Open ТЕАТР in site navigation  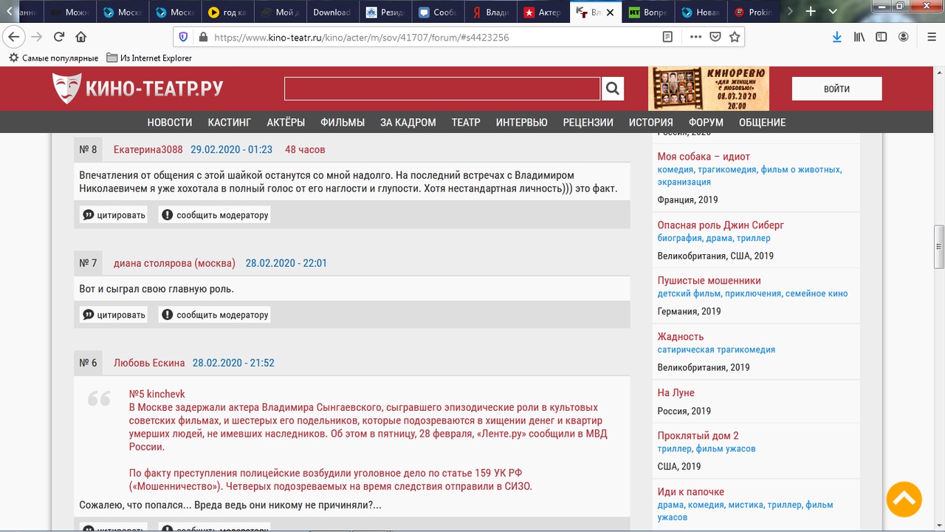(466, 123)
